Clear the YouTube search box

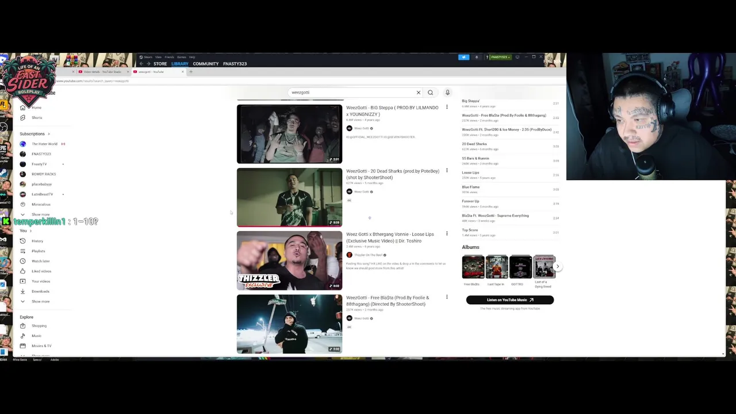418,93
